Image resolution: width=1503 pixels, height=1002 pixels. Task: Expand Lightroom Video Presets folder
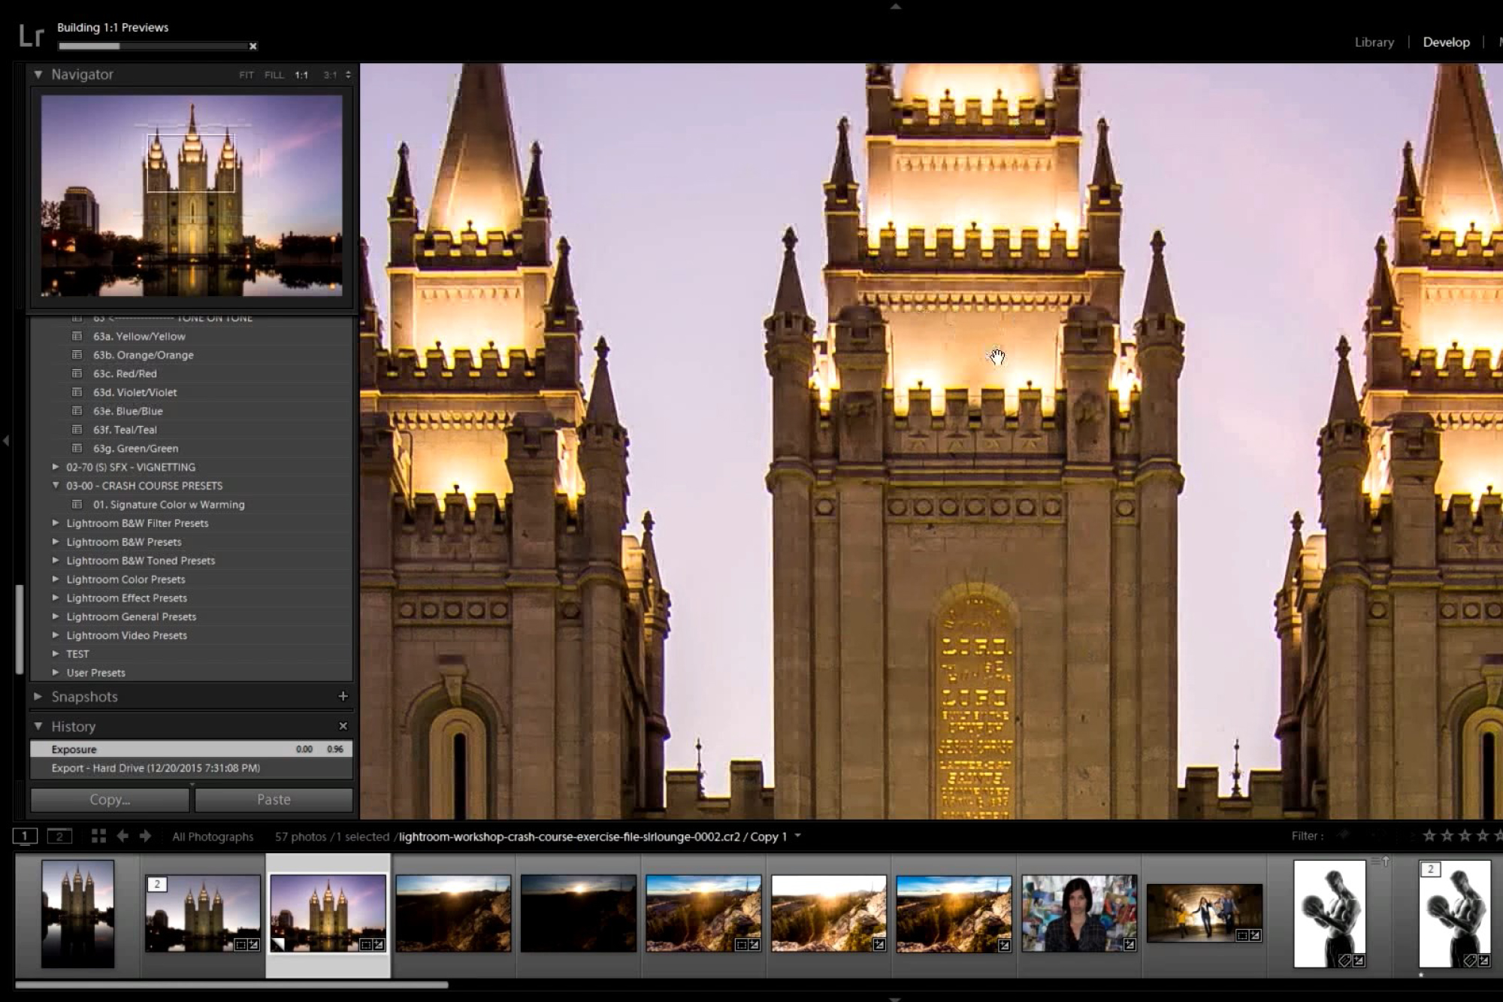coord(56,635)
